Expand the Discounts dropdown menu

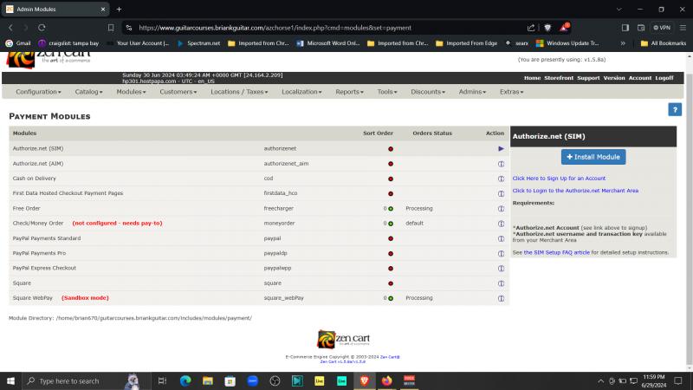coord(428,92)
